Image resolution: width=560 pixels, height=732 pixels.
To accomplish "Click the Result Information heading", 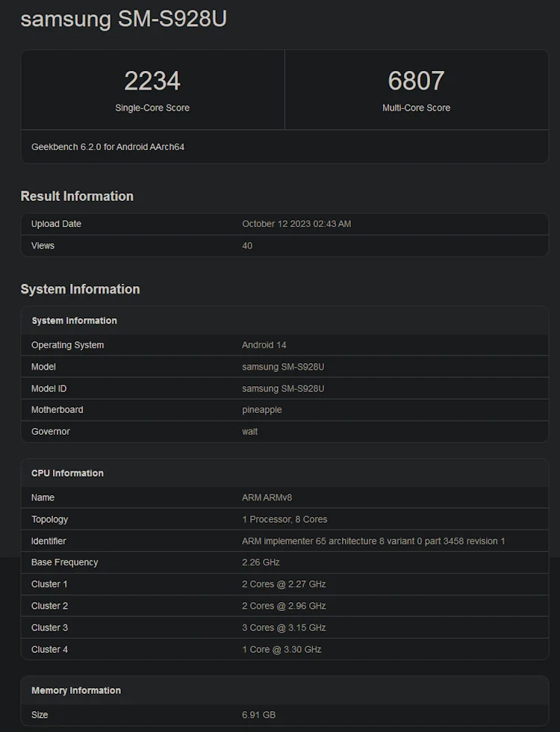I will pos(77,196).
